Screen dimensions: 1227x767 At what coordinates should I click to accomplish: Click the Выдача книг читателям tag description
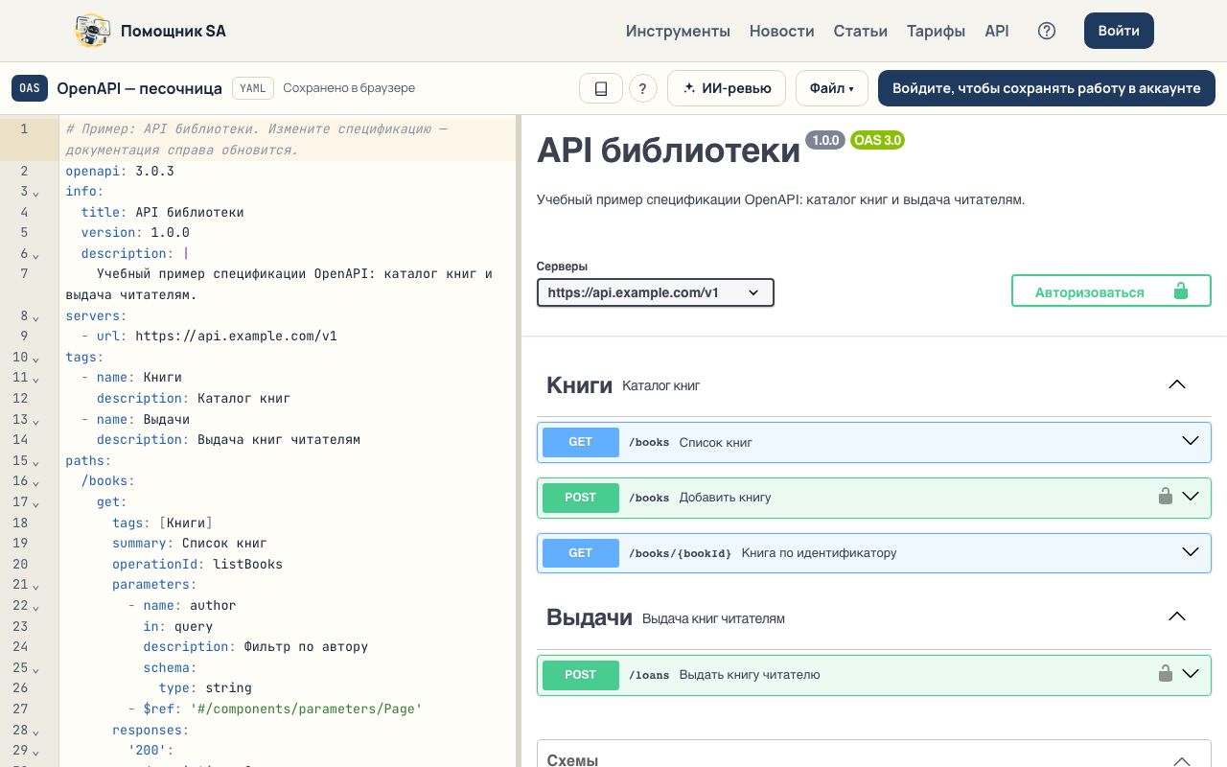[713, 618]
